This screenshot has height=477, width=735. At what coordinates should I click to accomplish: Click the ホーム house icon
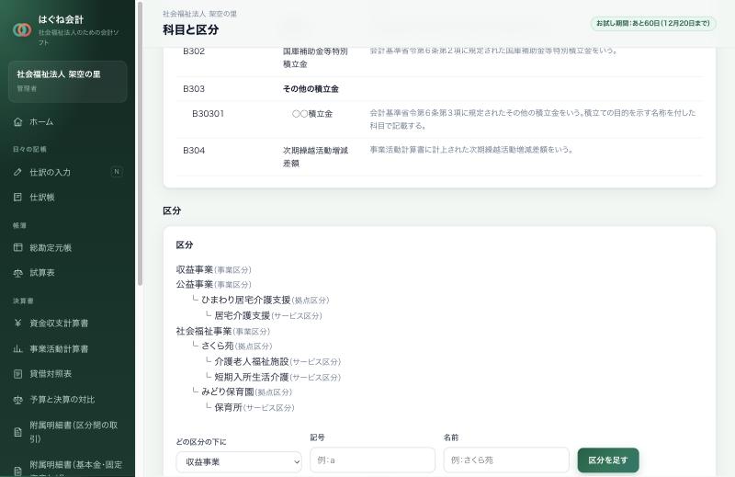(17, 122)
